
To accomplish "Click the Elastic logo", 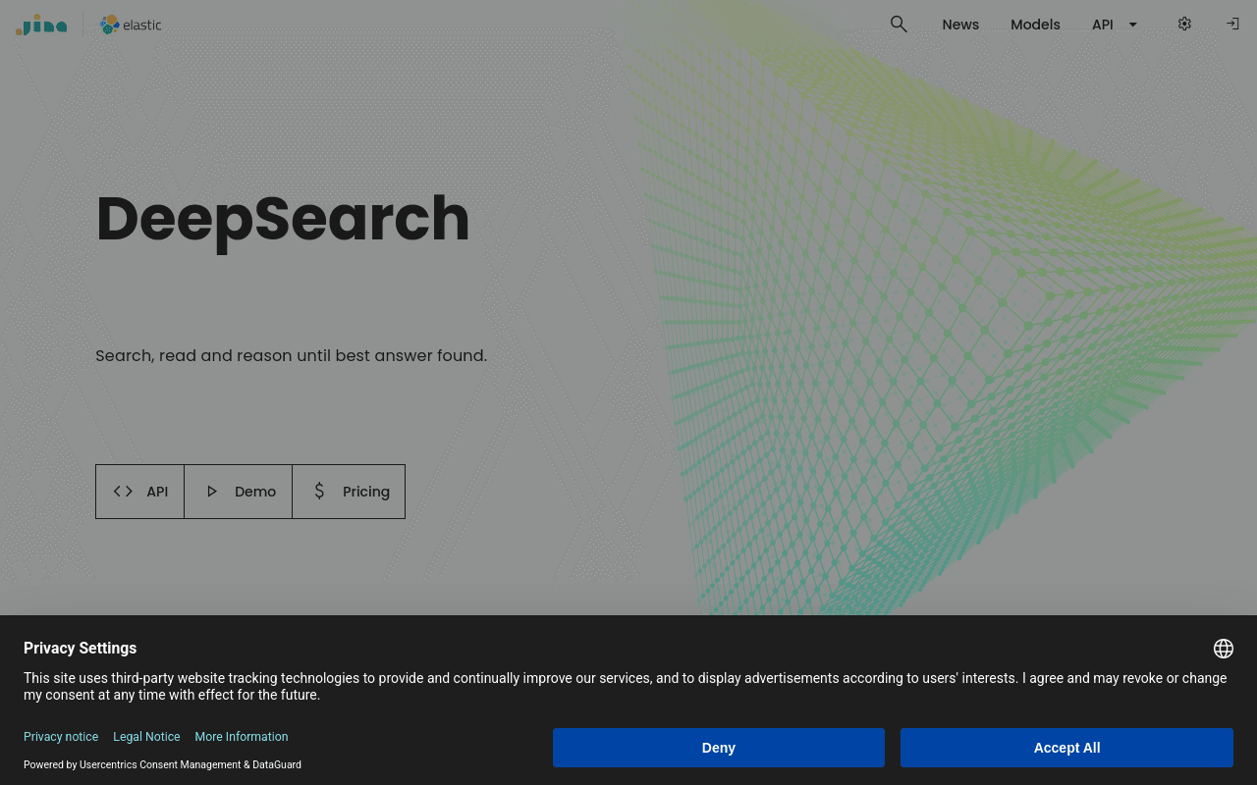I will pyautogui.click(x=131, y=25).
